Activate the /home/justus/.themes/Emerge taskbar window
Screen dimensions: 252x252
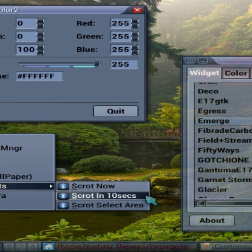point(120,246)
